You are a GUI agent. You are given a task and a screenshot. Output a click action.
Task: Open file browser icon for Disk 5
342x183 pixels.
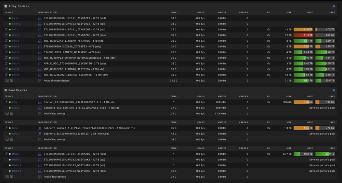[6, 52]
